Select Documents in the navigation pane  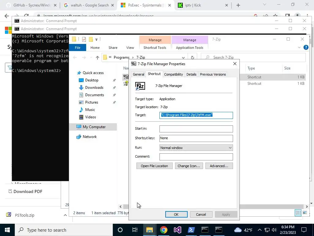[x=94, y=95]
